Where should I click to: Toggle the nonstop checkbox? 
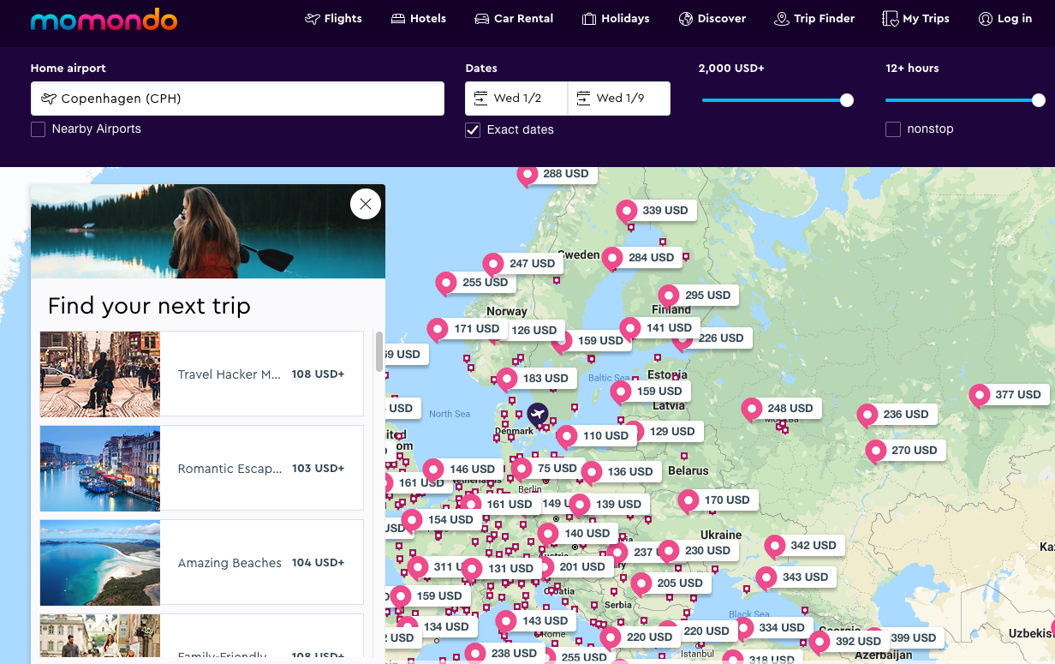pos(893,129)
